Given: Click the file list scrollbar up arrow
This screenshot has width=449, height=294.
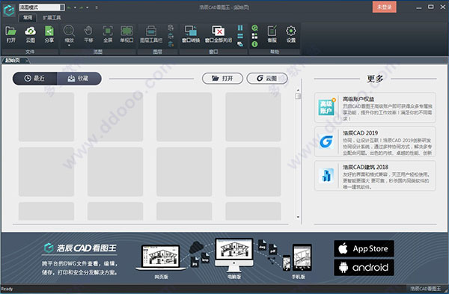Looking at the screenshot, I should click(298, 90).
